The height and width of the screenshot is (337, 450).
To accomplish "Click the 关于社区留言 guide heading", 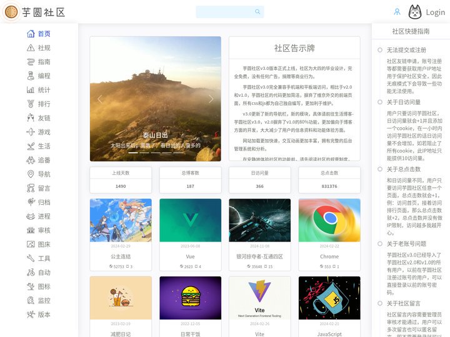I will tap(404, 303).
